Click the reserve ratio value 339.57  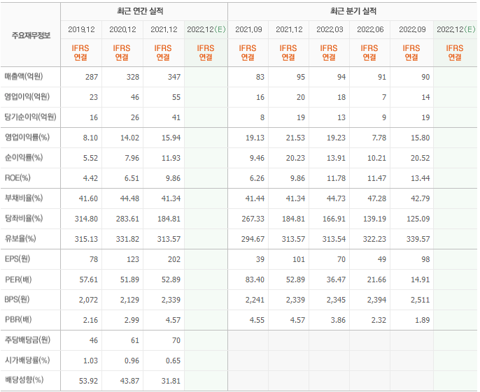pos(418,239)
